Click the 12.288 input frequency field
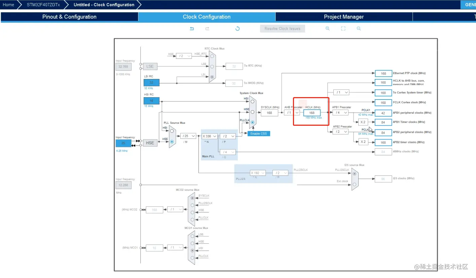476x278 pixels. [x=123, y=185]
